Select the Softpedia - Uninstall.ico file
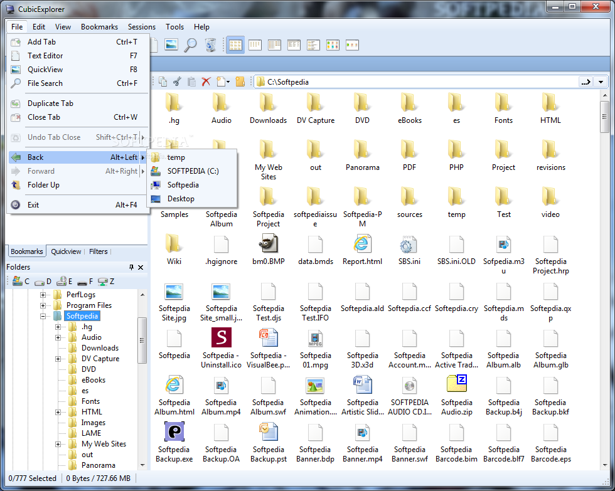The image size is (615, 491). (x=221, y=348)
